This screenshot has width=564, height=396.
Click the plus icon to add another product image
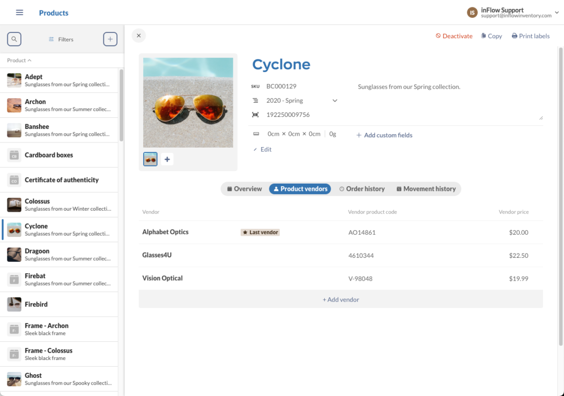[167, 159]
